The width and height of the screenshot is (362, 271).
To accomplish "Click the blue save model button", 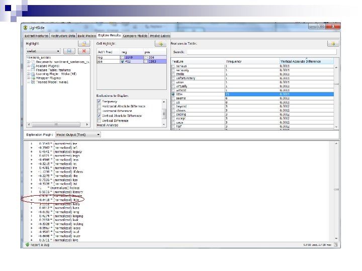I will point(69,51).
